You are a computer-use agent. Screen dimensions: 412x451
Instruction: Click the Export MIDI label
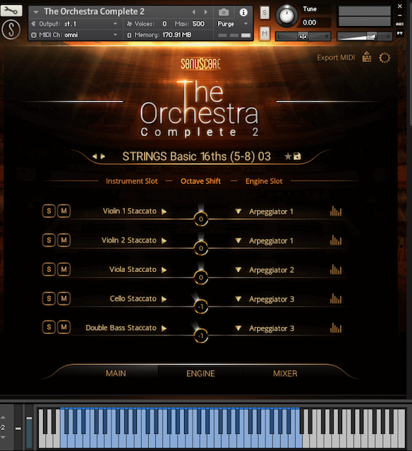336,58
